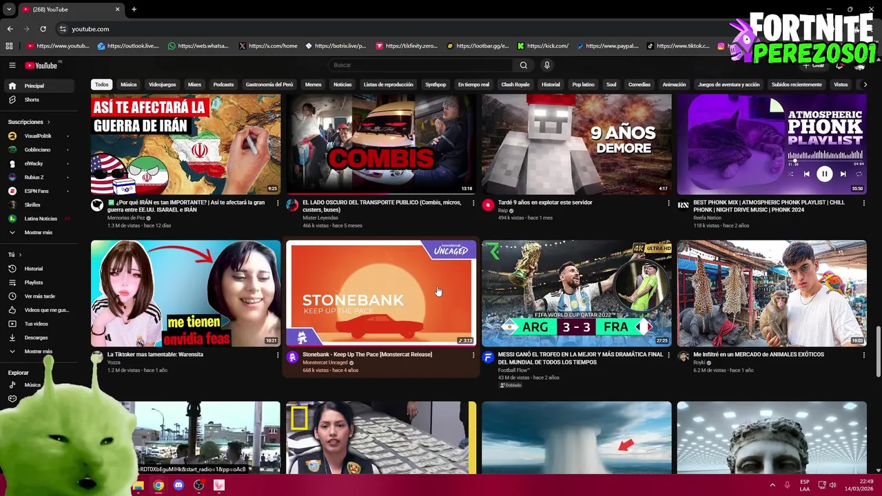Play the La Tiktoker mas lamentable thumbnail
This screenshot has height=496, width=882.
[186, 293]
